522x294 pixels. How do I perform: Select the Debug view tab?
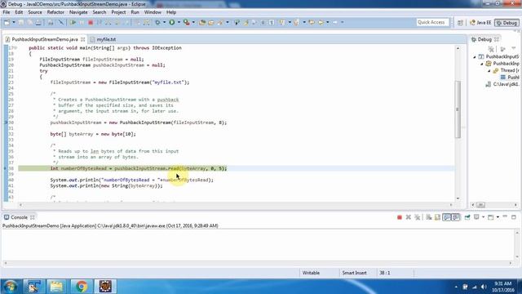pyautogui.click(x=484, y=39)
